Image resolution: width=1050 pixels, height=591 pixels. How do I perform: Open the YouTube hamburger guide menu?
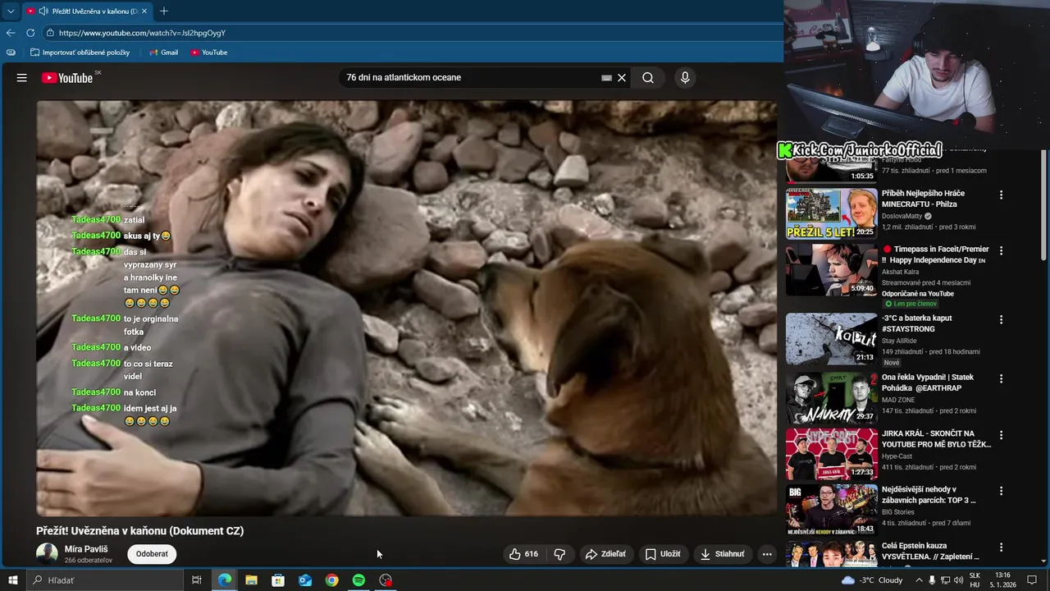point(22,78)
